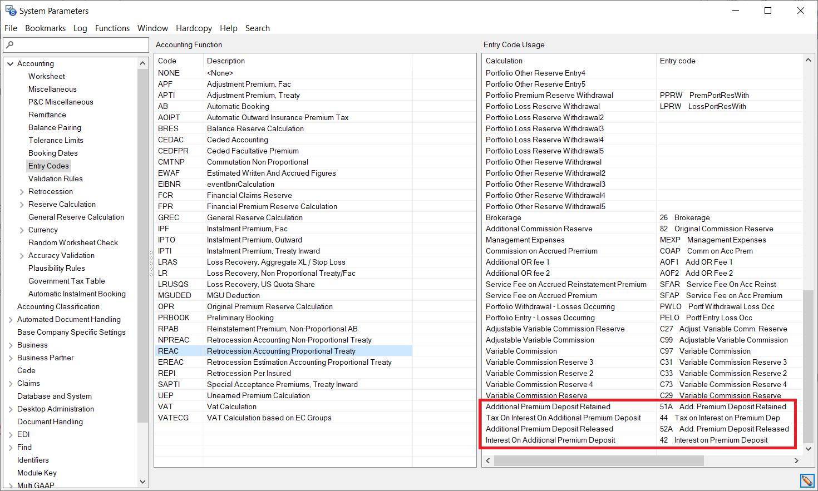Expand the Reserve Calculation node
Viewport: 818px width, 491px height.
(x=22, y=205)
